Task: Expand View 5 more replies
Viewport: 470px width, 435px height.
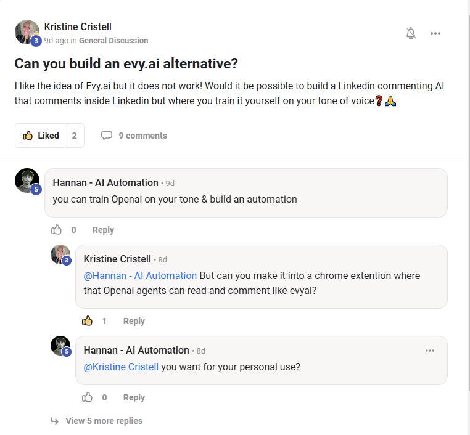Action: [x=104, y=421]
